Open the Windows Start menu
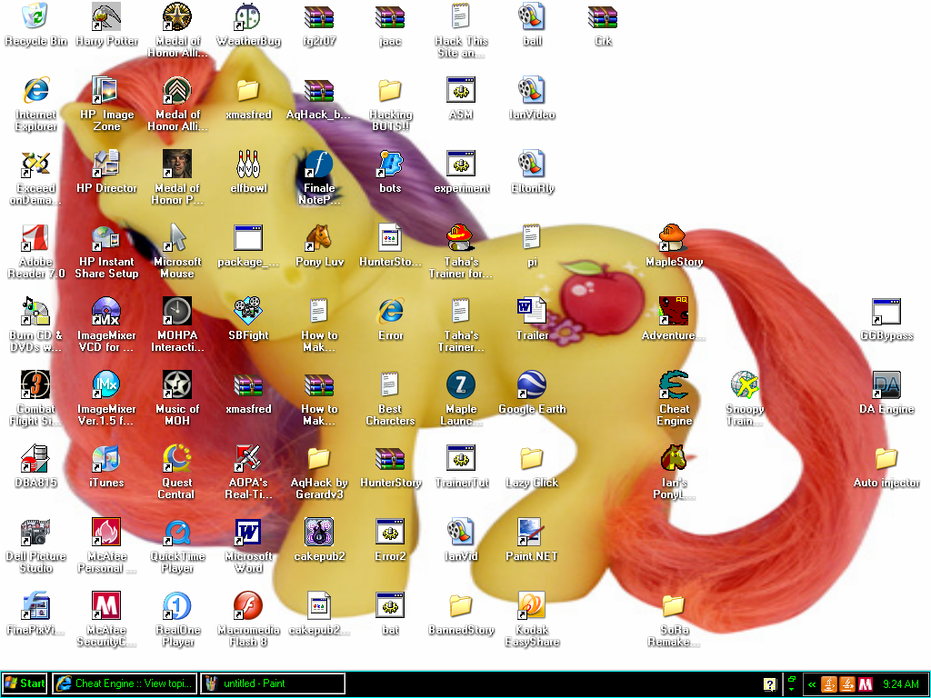 point(25,683)
